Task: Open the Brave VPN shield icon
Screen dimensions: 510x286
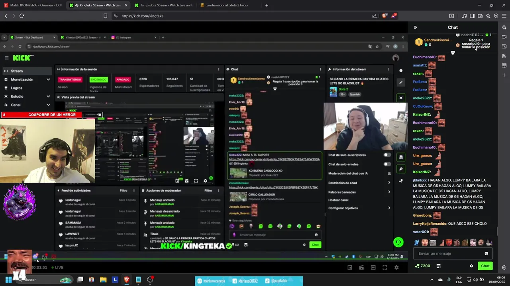Action: (496, 16)
